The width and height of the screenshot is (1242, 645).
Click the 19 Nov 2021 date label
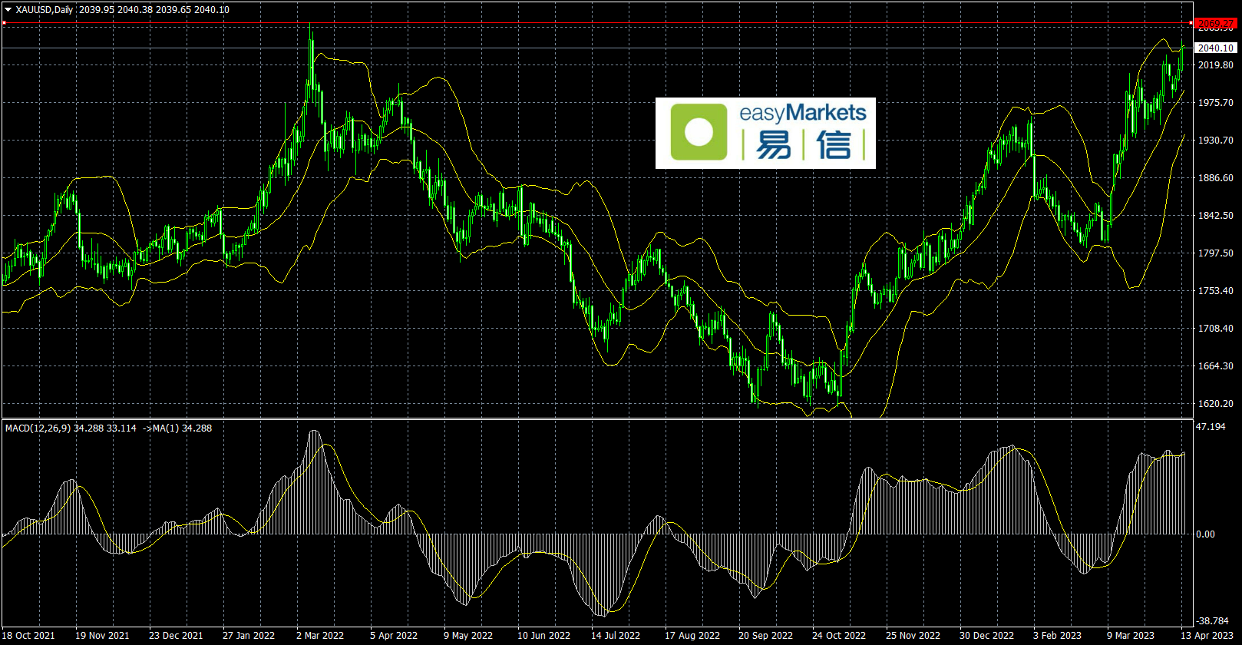[102, 636]
